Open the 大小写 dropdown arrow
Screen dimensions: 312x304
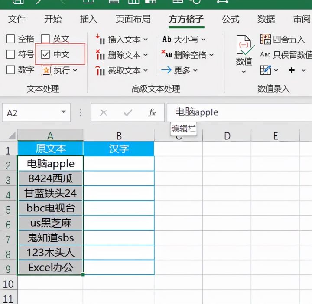tap(203, 39)
